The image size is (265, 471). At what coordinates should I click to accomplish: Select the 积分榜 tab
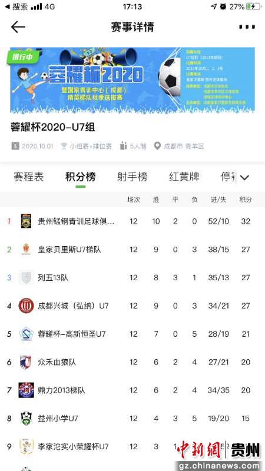81,177
